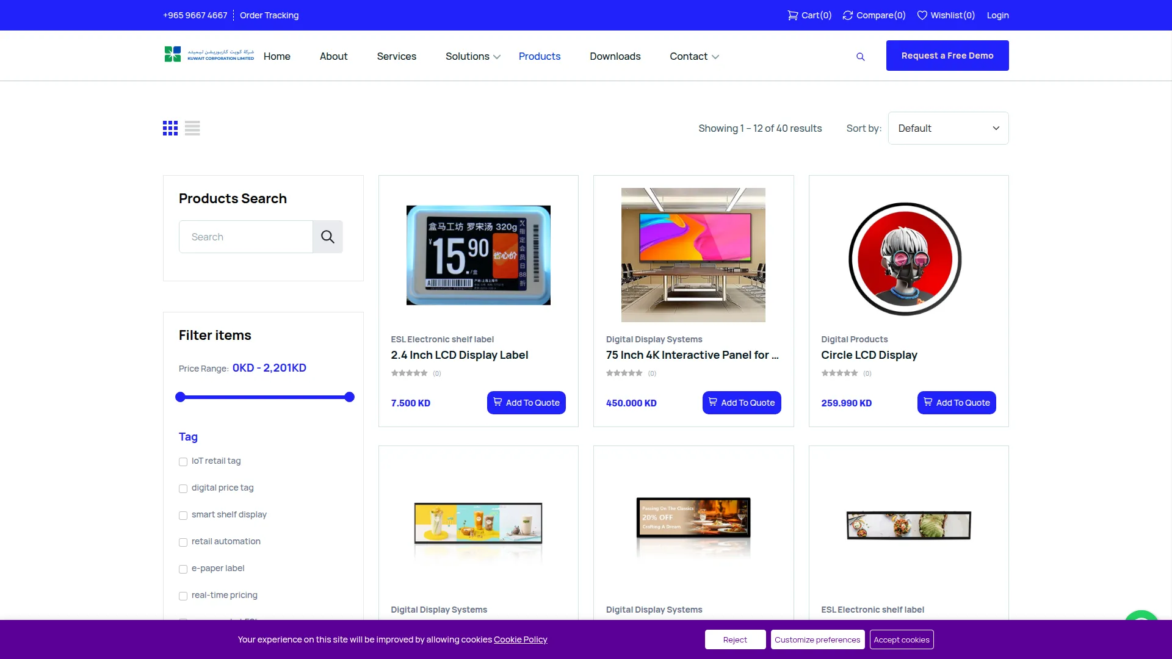Click the price range slider track
Image resolution: width=1172 pixels, height=659 pixels.
(265, 397)
